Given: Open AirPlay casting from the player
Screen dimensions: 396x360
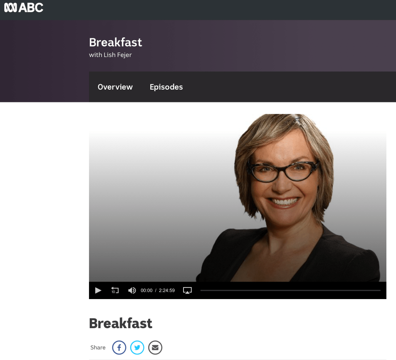Looking at the screenshot, I should [187, 291].
